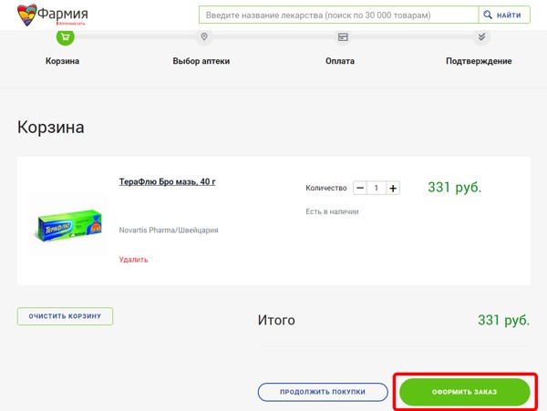Open the Корзина step label
Image resolution: width=547 pixels, height=411 pixels.
point(63,61)
